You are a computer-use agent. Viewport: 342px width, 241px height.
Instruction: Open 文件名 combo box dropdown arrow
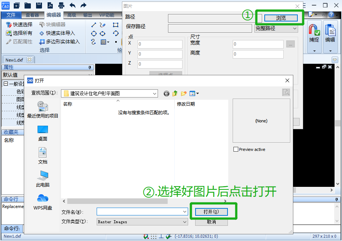[x=185, y=212]
